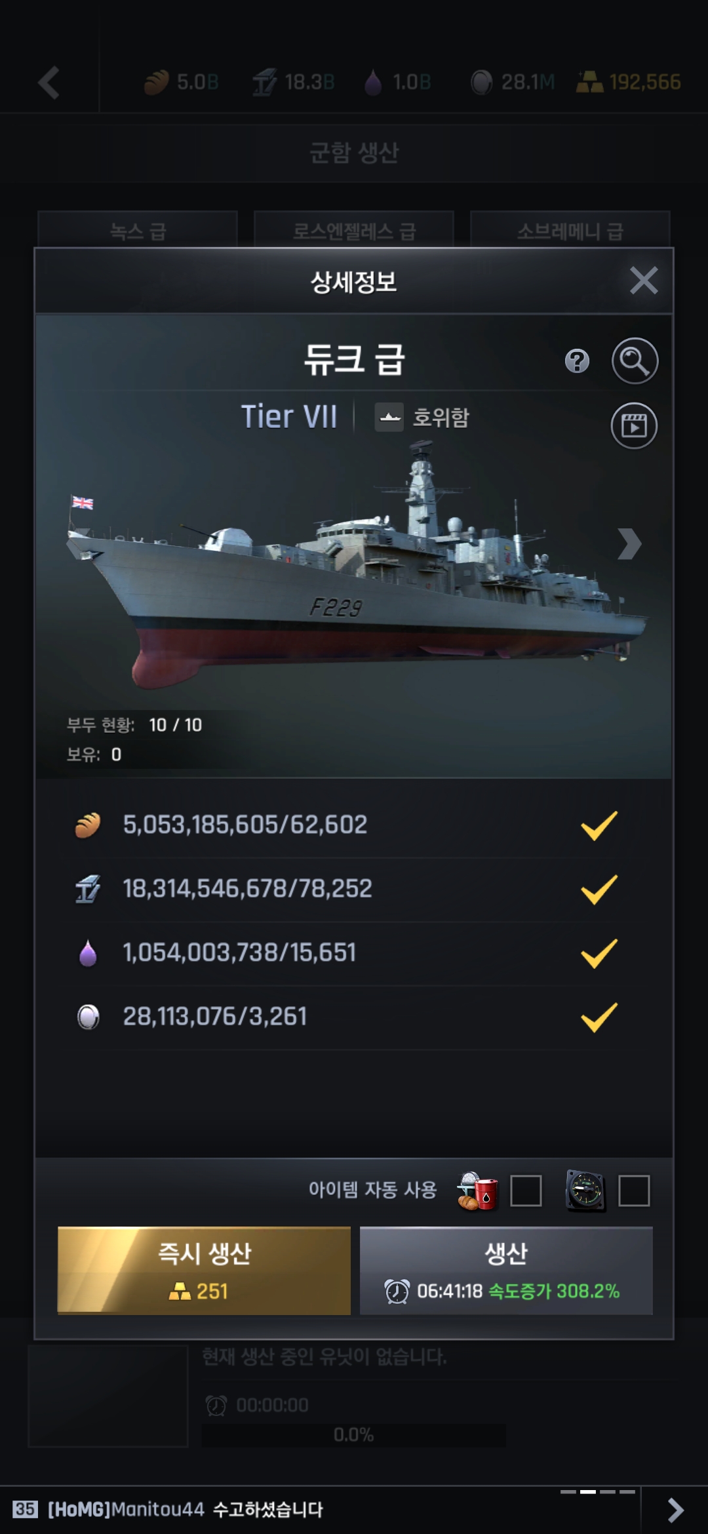Select the 소브레메니 급 tab
Screen dimensions: 708x1534
point(570,230)
